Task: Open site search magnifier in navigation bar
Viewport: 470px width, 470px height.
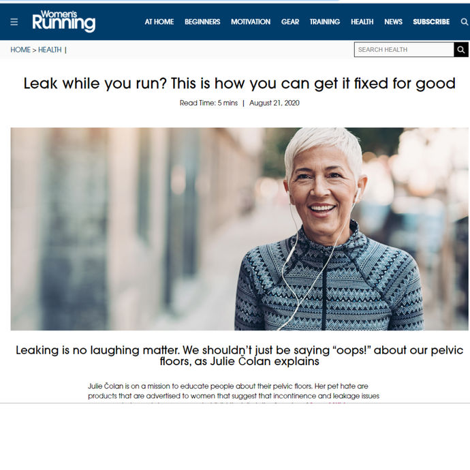Action: [x=464, y=22]
